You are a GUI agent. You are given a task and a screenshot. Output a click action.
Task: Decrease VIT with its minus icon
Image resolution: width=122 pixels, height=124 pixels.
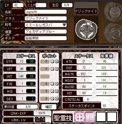52,69
